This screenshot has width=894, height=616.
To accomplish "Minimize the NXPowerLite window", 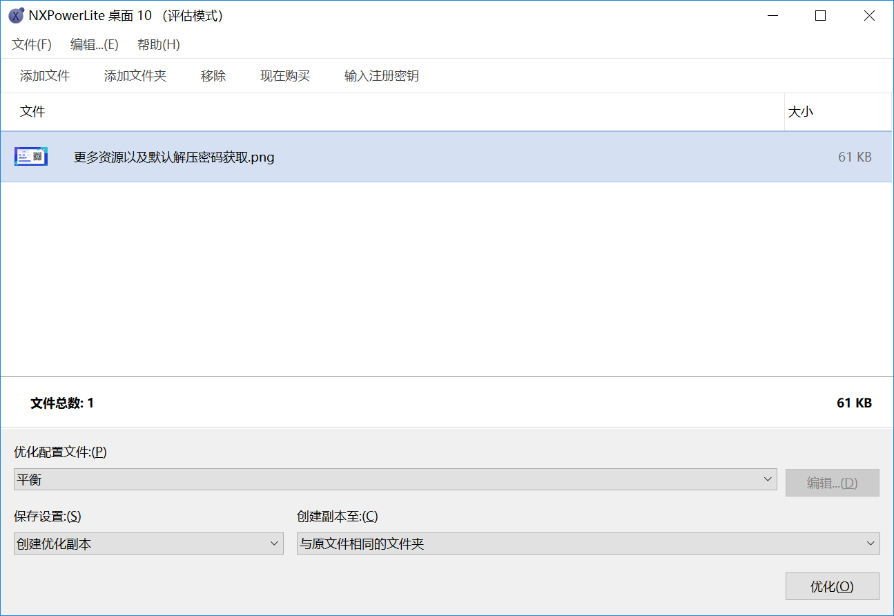I will [x=771, y=16].
